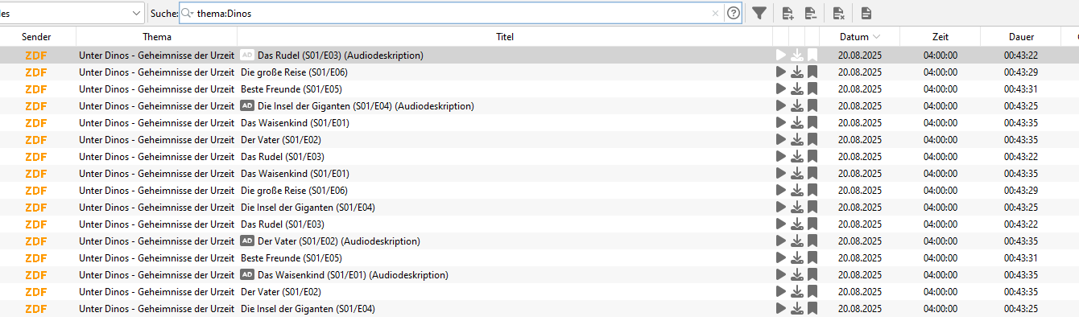Download Das Rudel (S01/E03) (Audiodeskription)
1079x325 pixels.
[796, 55]
